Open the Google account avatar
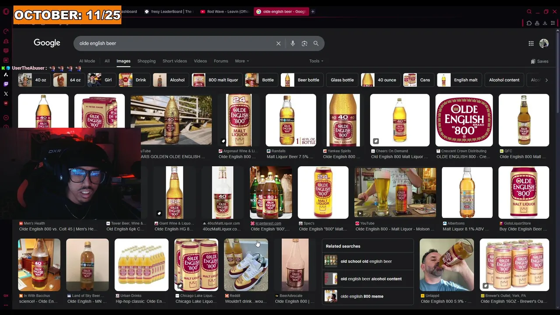Viewport: 560px width, 315px height. 544,43
